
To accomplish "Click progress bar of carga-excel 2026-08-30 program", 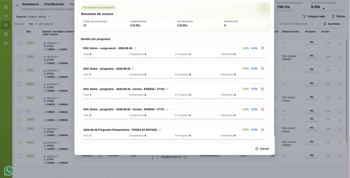I will (x=174, y=58).
